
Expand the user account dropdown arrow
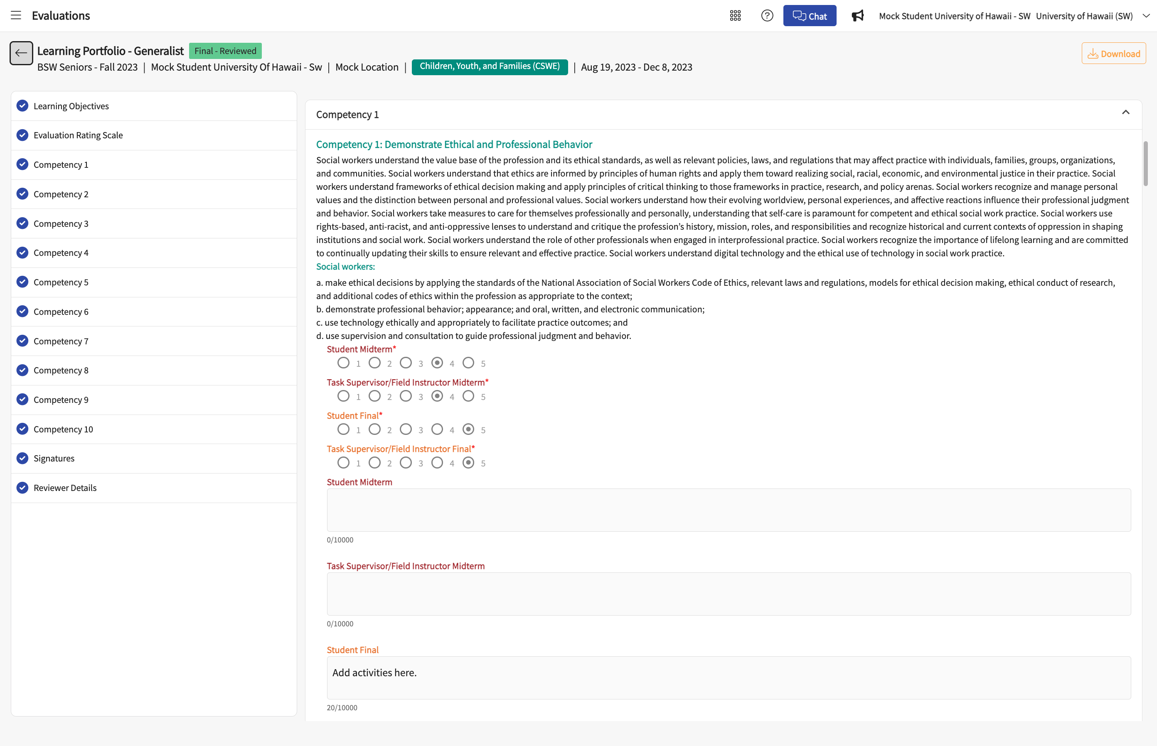tap(1146, 15)
